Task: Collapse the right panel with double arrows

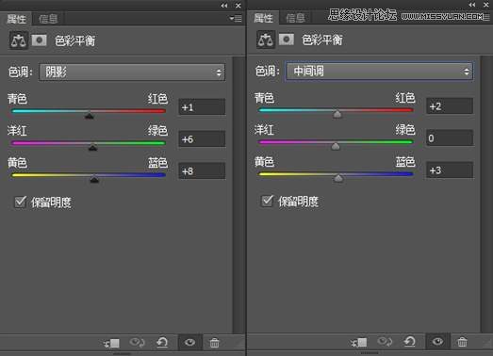Action: [x=472, y=5]
